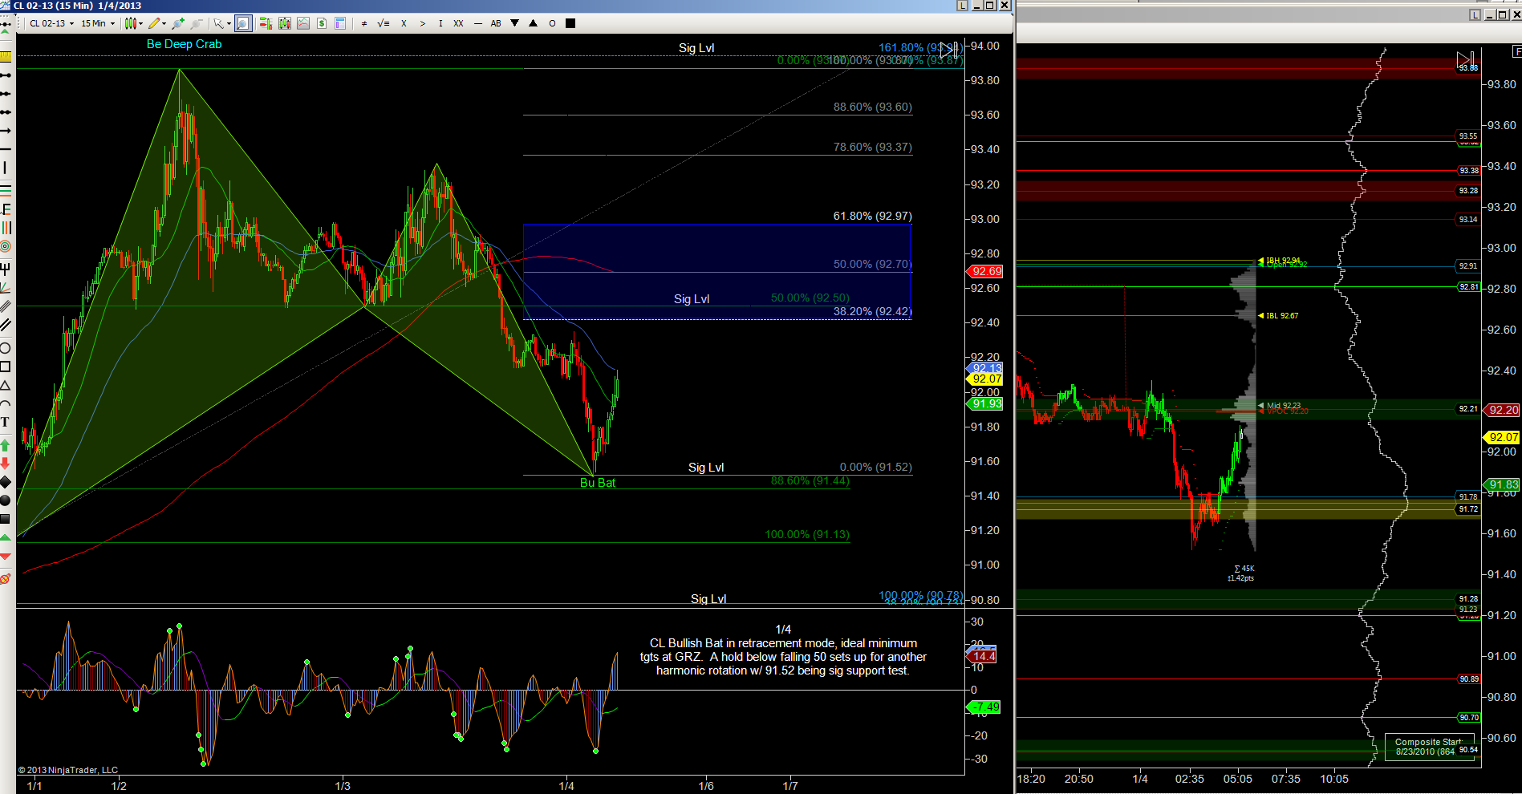Viewport: 1522px width, 794px height.
Task: Open the chart properties icon
Action: coord(340,23)
